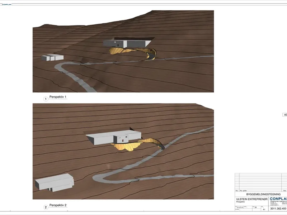Click the small CONPLAN header text
This screenshot has width=287, height=215.
click(7, 5)
